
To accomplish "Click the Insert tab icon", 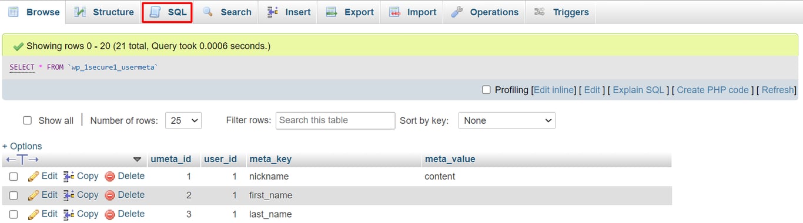I will click(x=272, y=12).
